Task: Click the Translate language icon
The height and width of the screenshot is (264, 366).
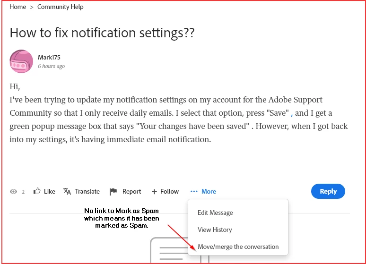Action: click(x=67, y=191)
